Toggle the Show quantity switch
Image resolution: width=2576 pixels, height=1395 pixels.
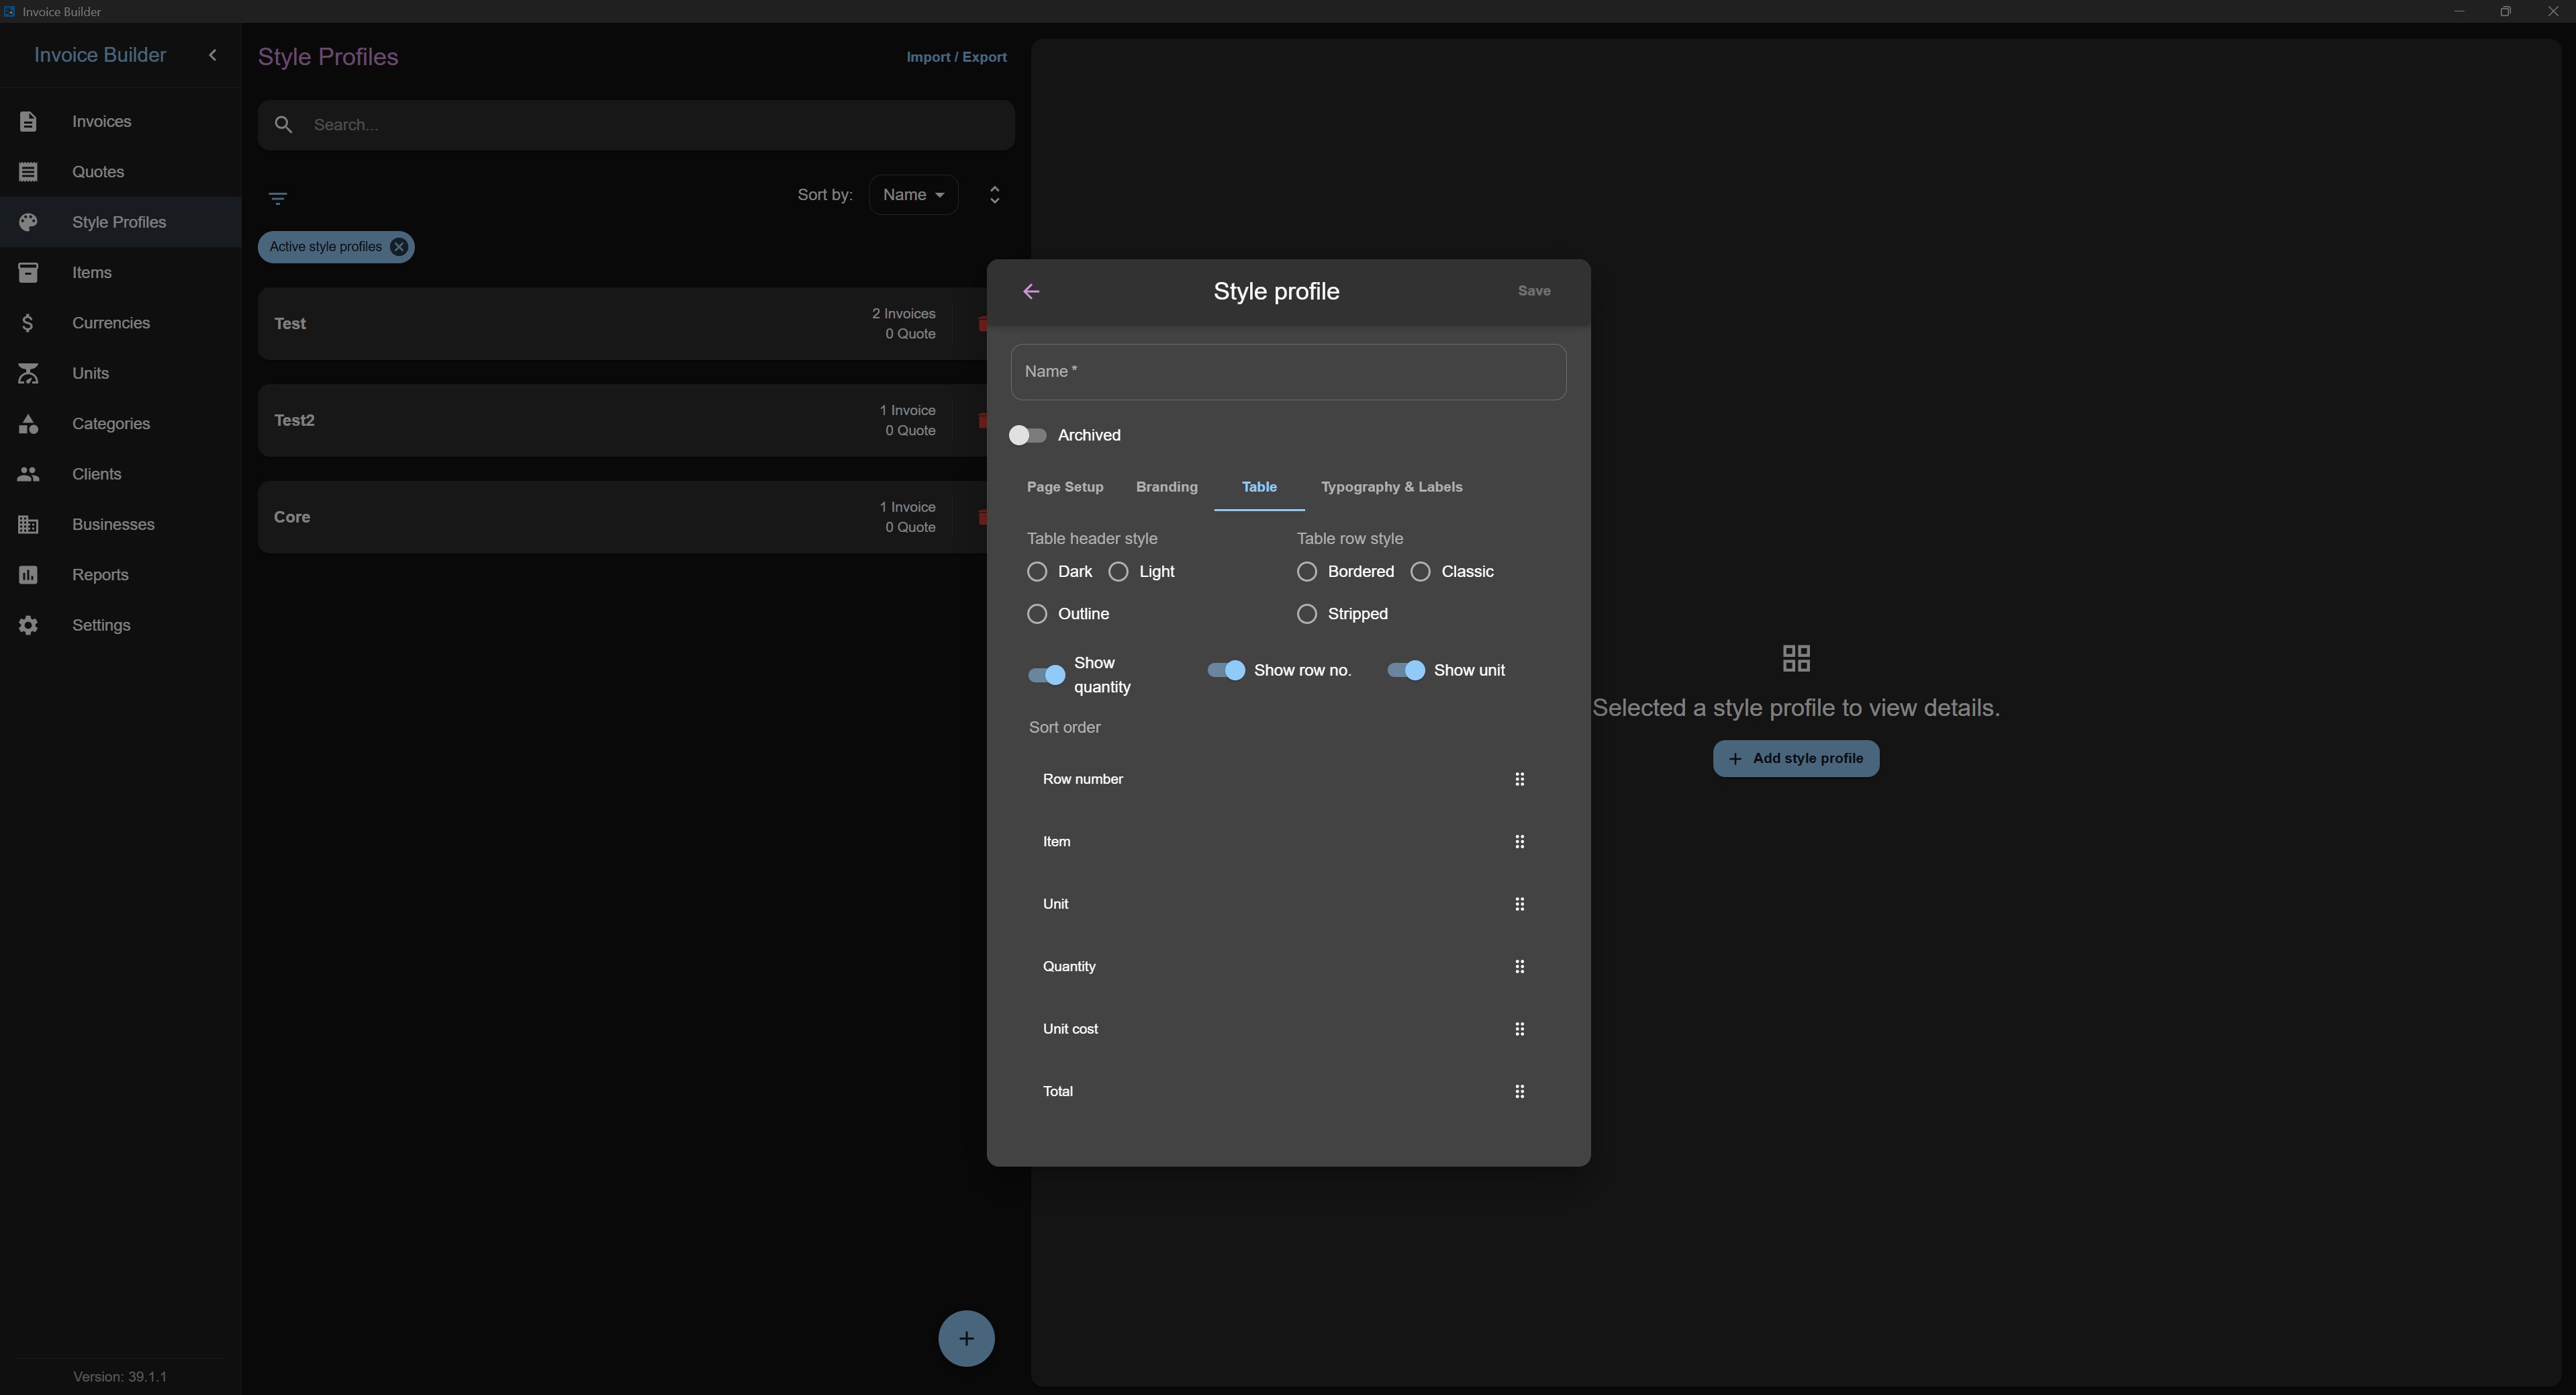pyautogui.click(x=1046, y=674)
